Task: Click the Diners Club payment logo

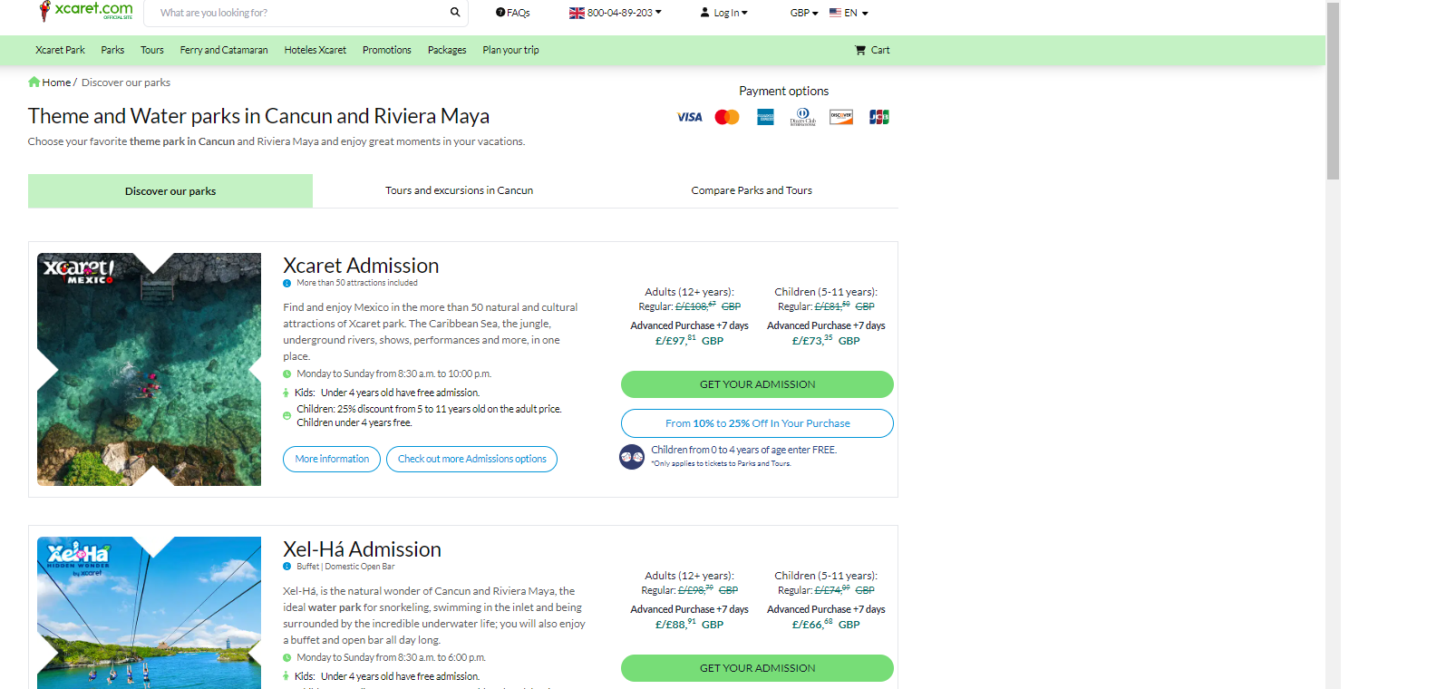Action: [x=802, y=117]
